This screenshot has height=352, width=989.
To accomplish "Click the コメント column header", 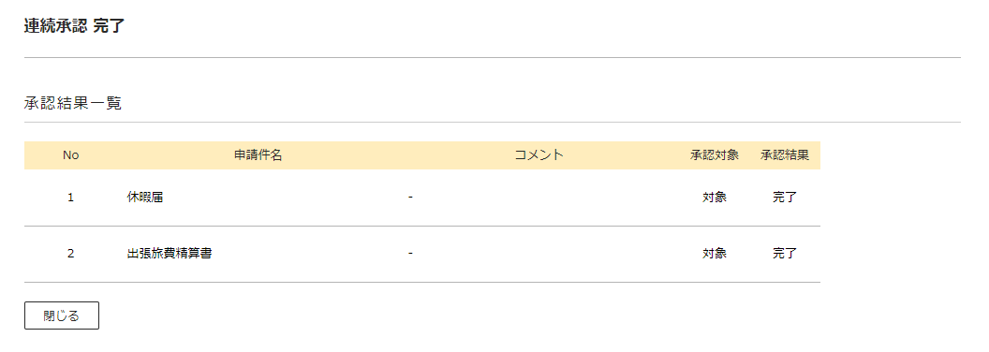I will (x=539, y=155).
